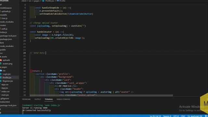Expand the css folder
The height and width of the screenshot is (117, 208).
tap(4, 71)
